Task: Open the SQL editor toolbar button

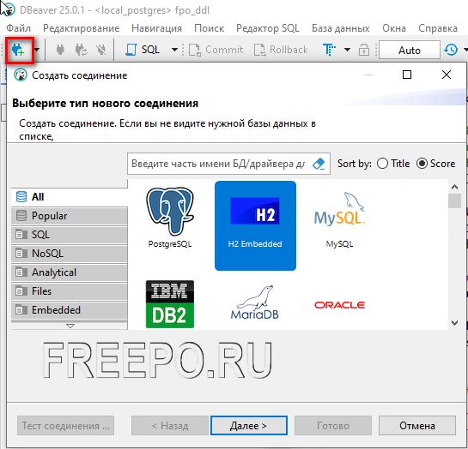Action: coord(143,50)
